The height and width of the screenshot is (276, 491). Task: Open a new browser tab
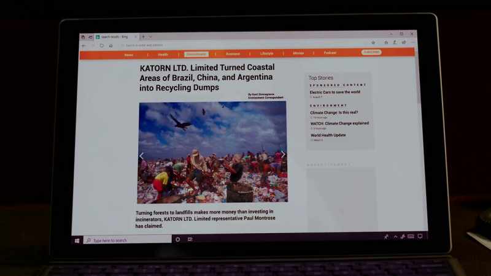pos(143,37)
